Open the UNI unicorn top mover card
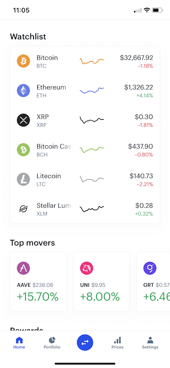Screen dimensions: 170x368 click(x=101, y=282)
